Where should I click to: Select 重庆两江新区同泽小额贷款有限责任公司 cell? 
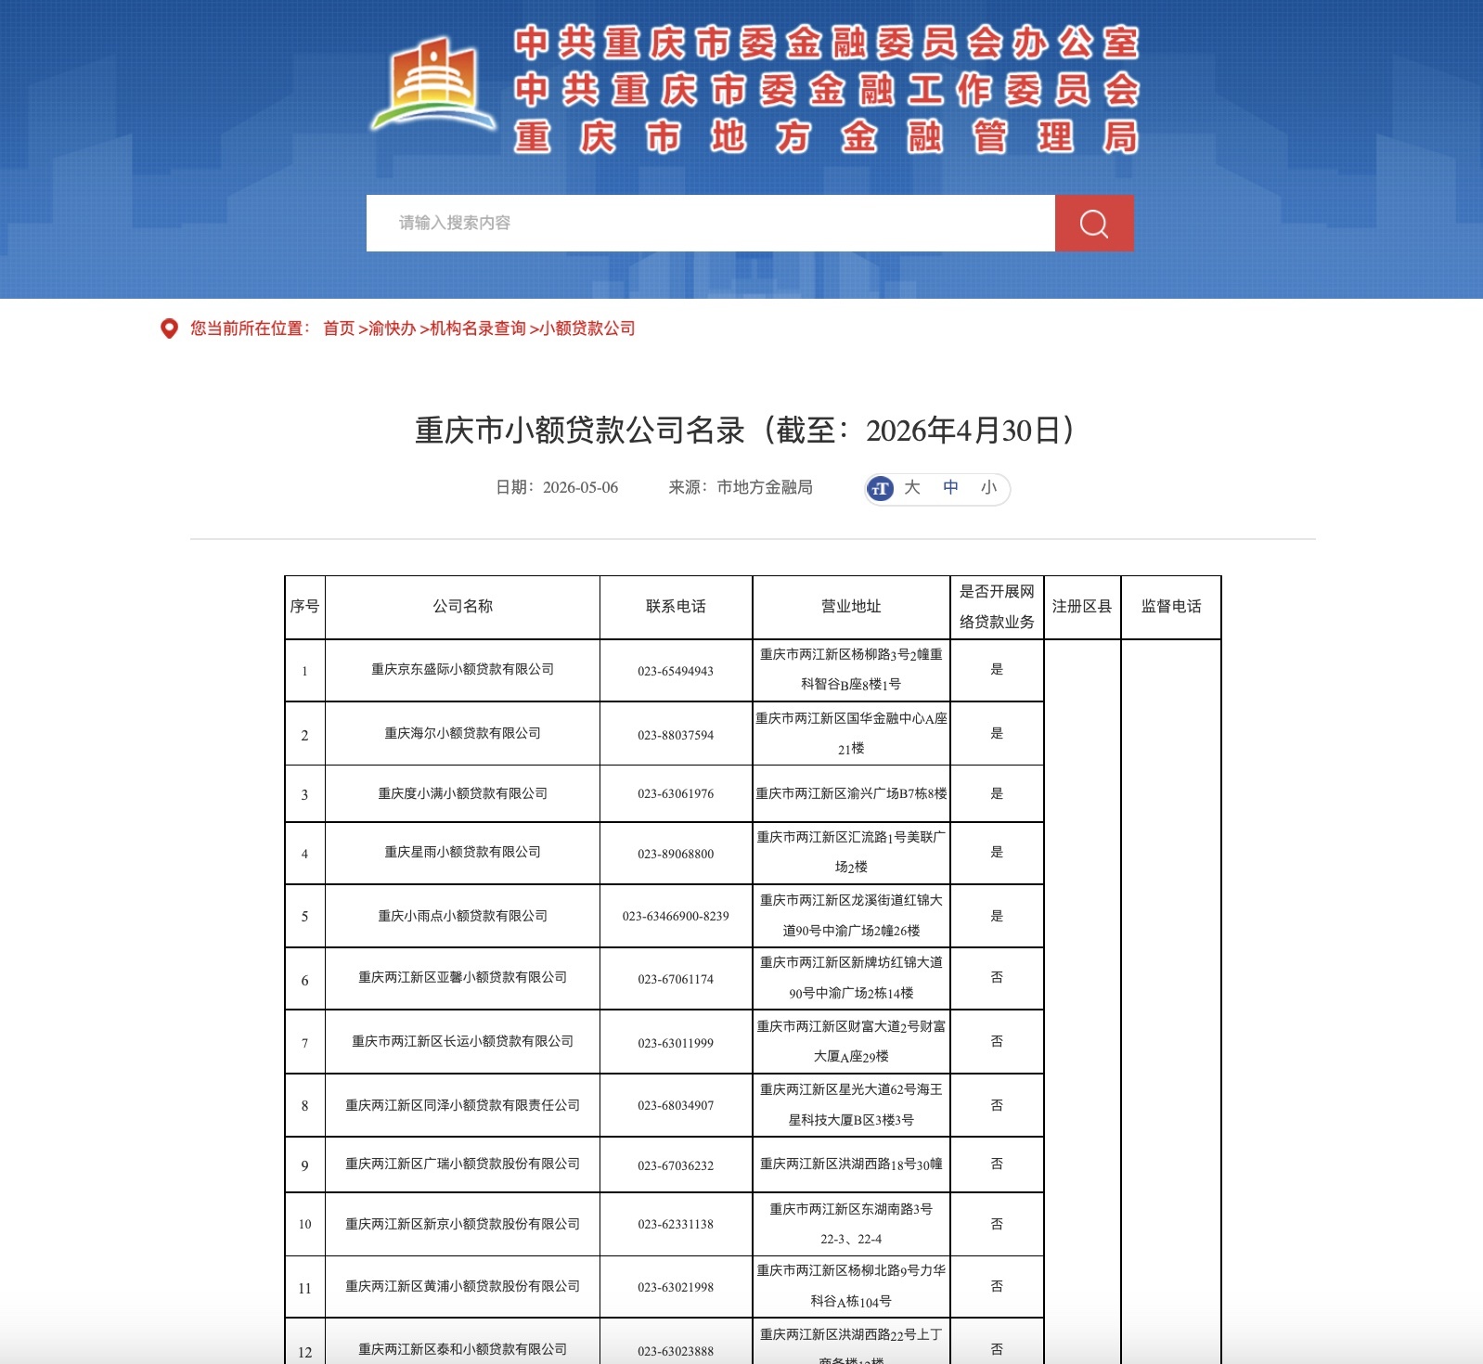coord(462,1106)
